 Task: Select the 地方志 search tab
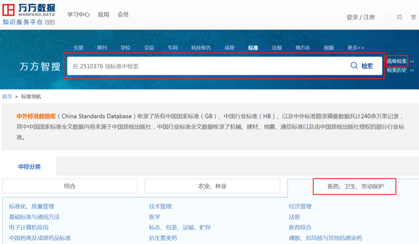(x=303, y=48)
